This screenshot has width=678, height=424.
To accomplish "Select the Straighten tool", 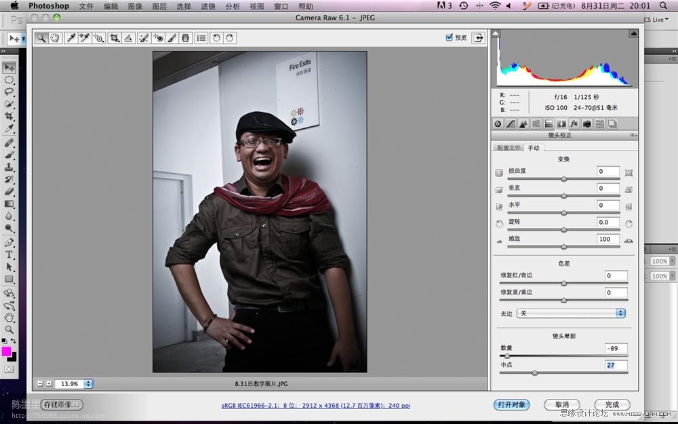I will coord(128,38).
